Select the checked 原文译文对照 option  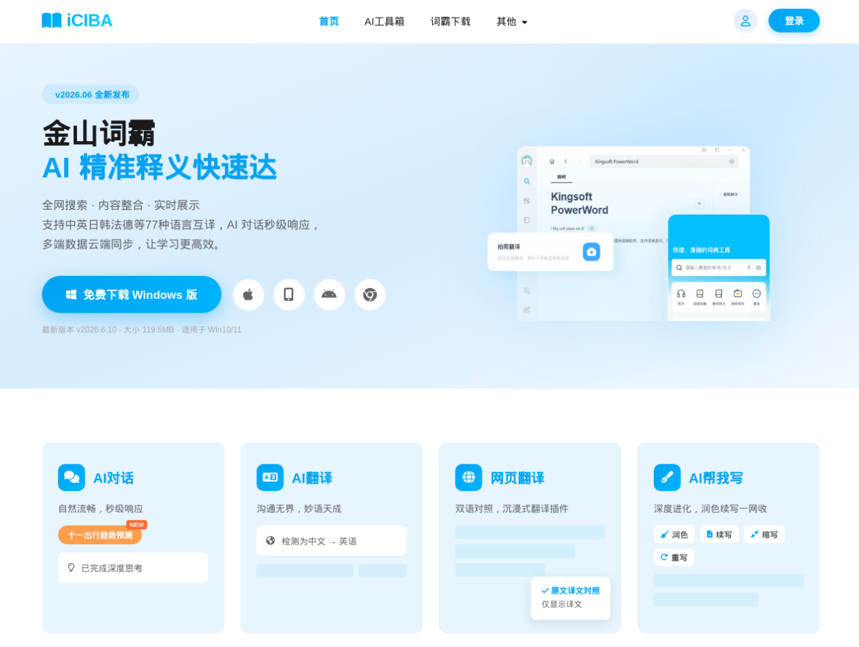pyautogui.click(x=571, y=590)
